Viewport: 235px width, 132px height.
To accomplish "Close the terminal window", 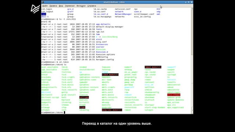I will 191,2.
